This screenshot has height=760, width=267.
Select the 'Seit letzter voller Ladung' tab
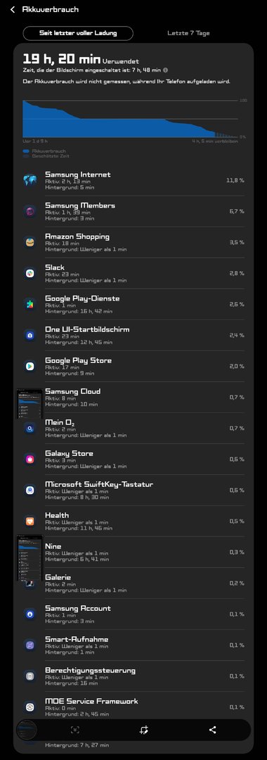pos(78,34)
